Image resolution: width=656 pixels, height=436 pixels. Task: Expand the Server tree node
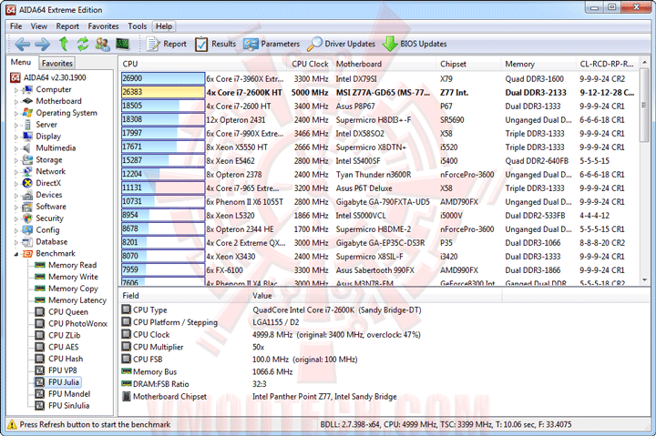coord(16,125)
